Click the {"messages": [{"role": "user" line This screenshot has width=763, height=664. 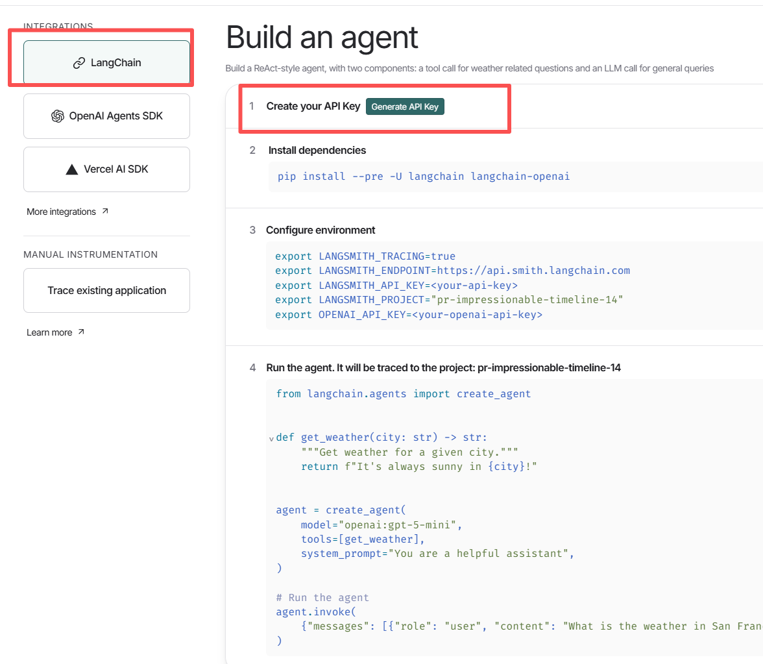point(531,626)
